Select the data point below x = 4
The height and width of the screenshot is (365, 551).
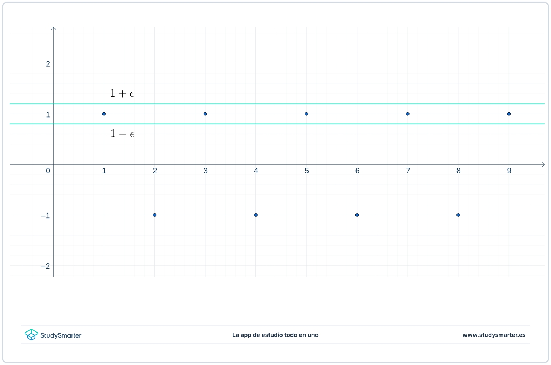click(x=256, y=215)
